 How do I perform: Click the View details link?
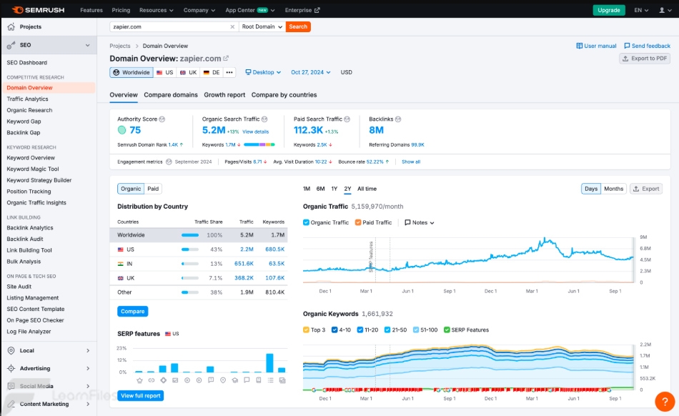pyautogui.click(x=255, y=132)
